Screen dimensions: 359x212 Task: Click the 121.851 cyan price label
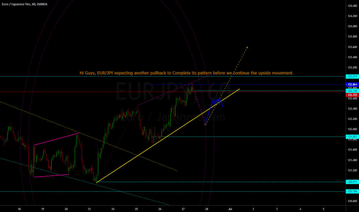point(352,136)
